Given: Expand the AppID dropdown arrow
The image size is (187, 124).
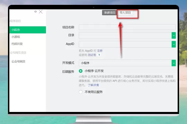Looking at the screenshot, I should (173, 44).
